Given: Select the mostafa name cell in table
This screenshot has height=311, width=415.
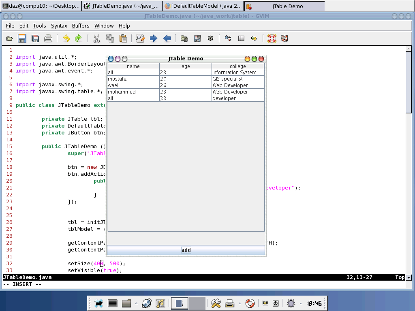Looking at the screenshot, I should click(x=133, y=79).
